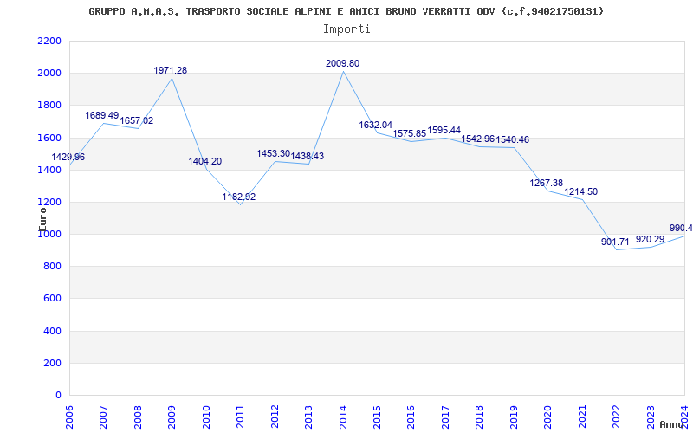
Task: Click the y-axis tick 400
Action: coord(53,331)
